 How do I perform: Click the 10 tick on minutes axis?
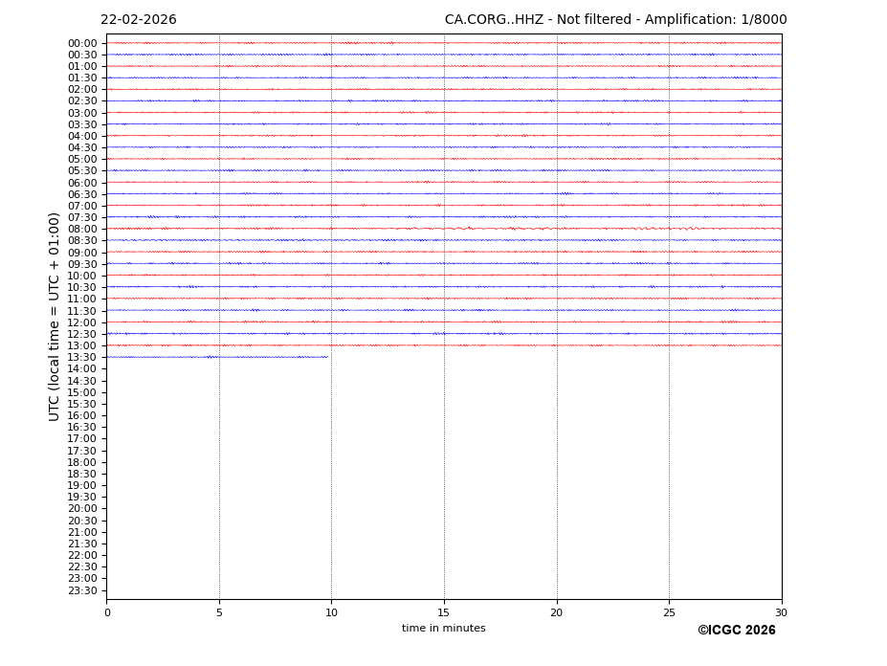(331, 612)
